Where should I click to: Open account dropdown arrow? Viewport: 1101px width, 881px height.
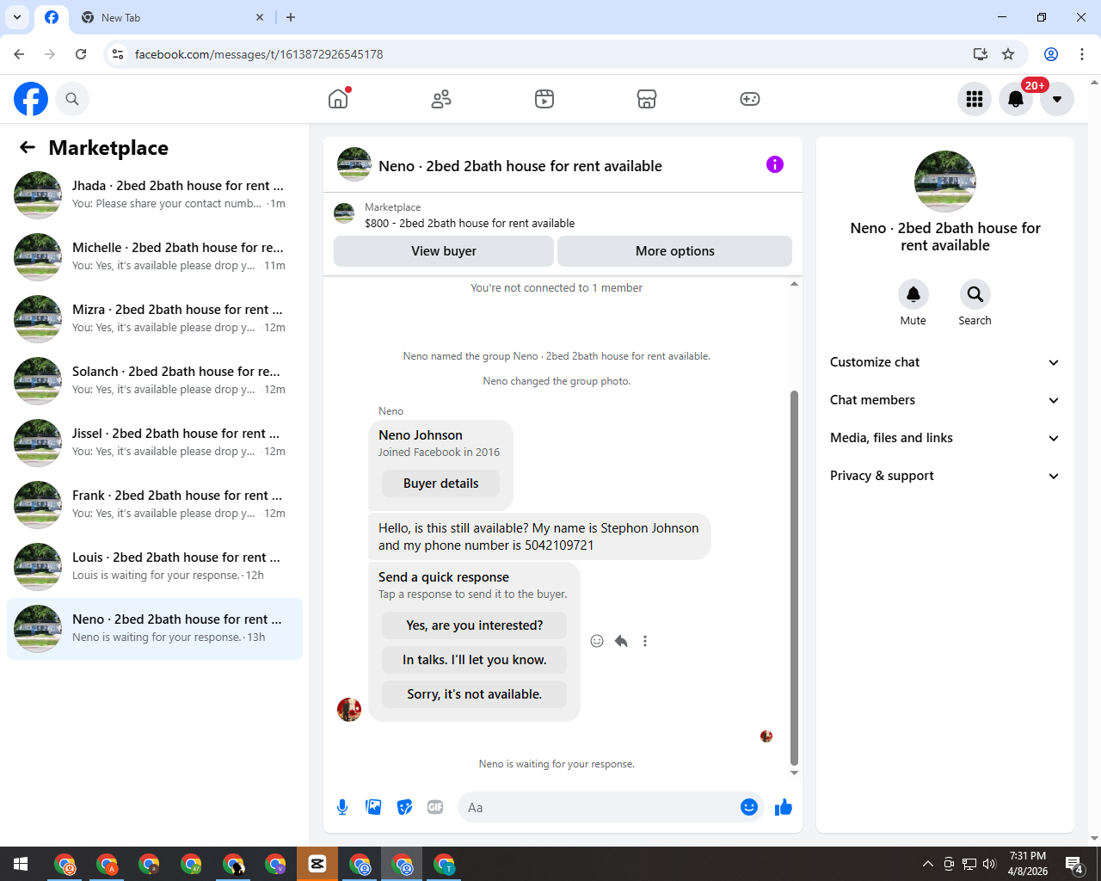tap(1057, 99)
